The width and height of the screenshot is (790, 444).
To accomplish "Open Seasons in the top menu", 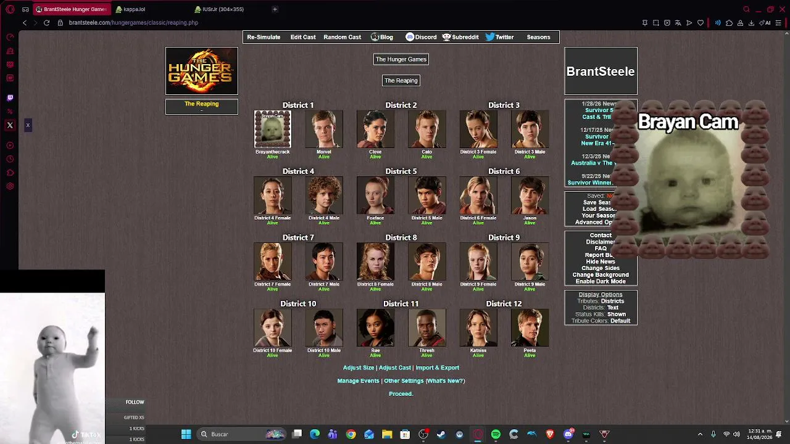I will coord(538,37).
